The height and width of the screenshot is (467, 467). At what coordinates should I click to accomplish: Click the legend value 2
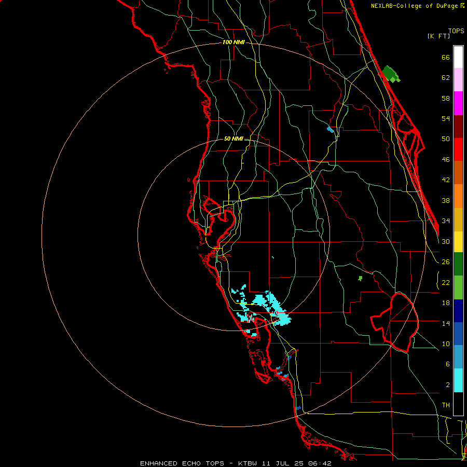coord(448,385)
